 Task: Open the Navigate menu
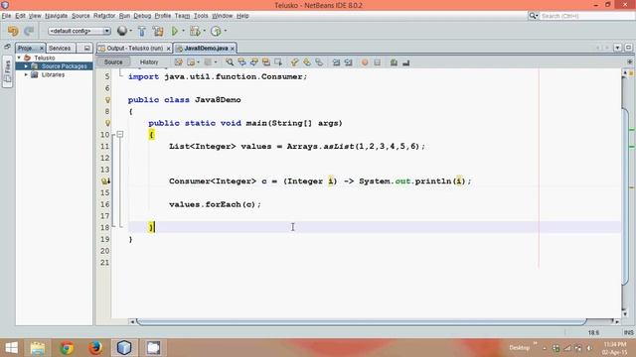pos(56,16)
